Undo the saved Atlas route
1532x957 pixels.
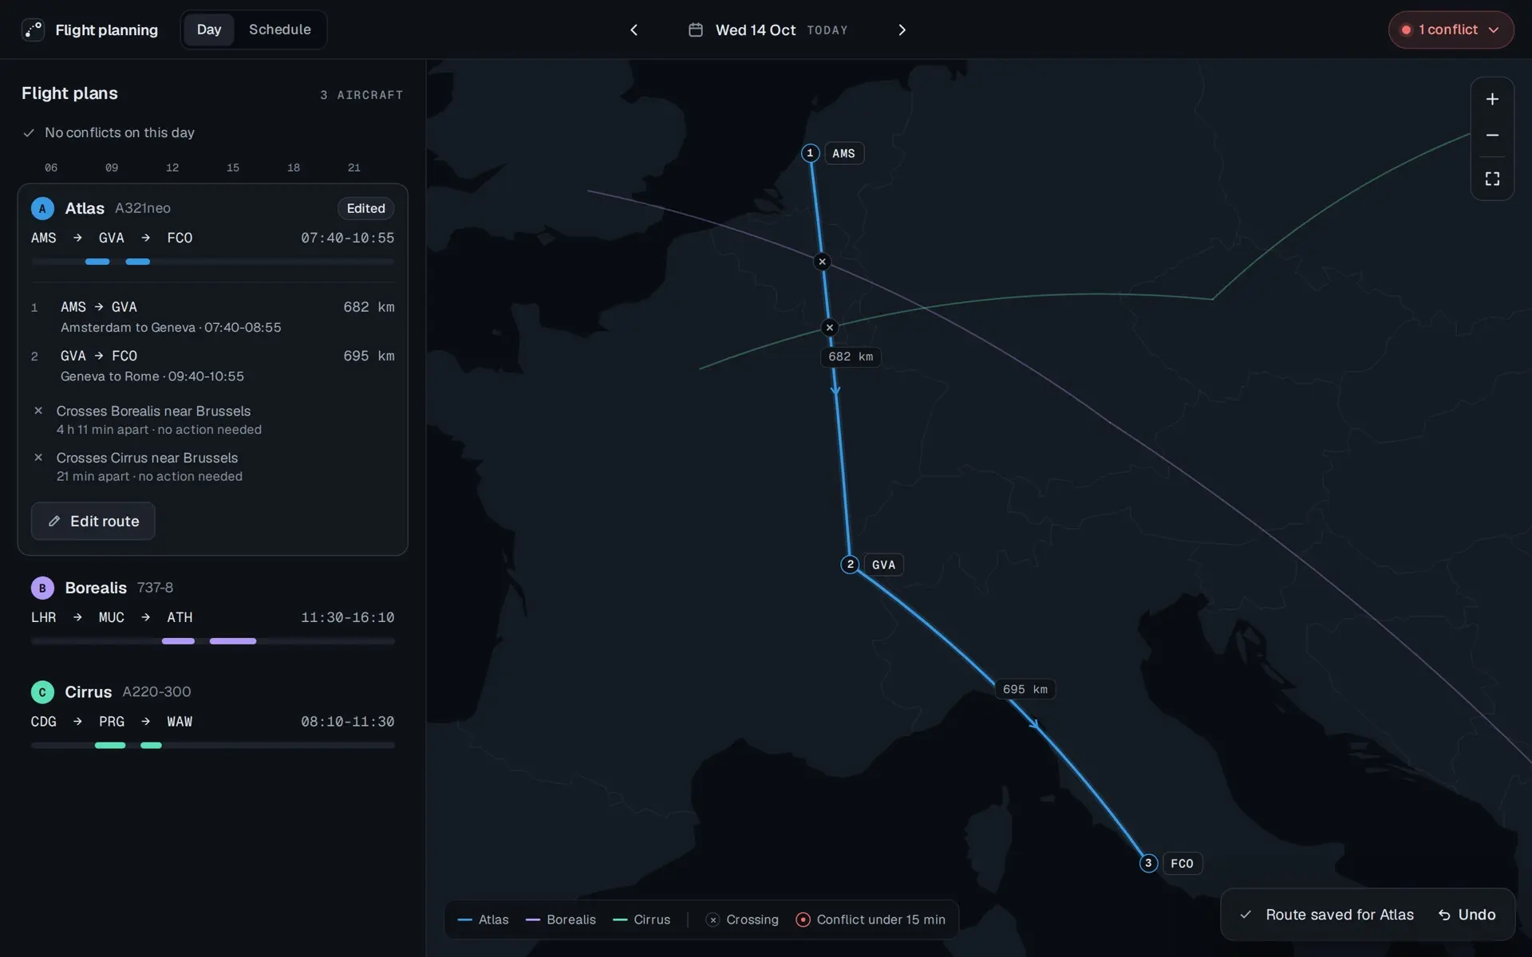pyautogui.click(x=1467, y=915)
